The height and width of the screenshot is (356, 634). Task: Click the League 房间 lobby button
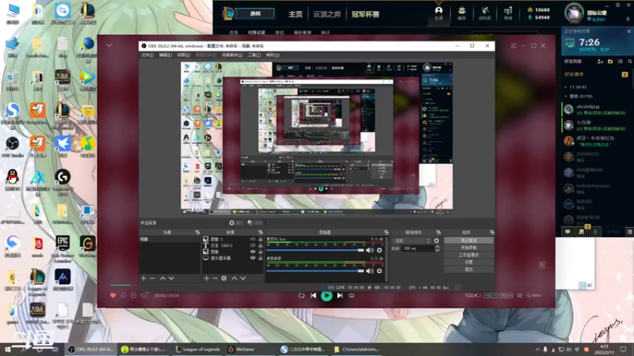pyautogui.click(x=254, y=13)
